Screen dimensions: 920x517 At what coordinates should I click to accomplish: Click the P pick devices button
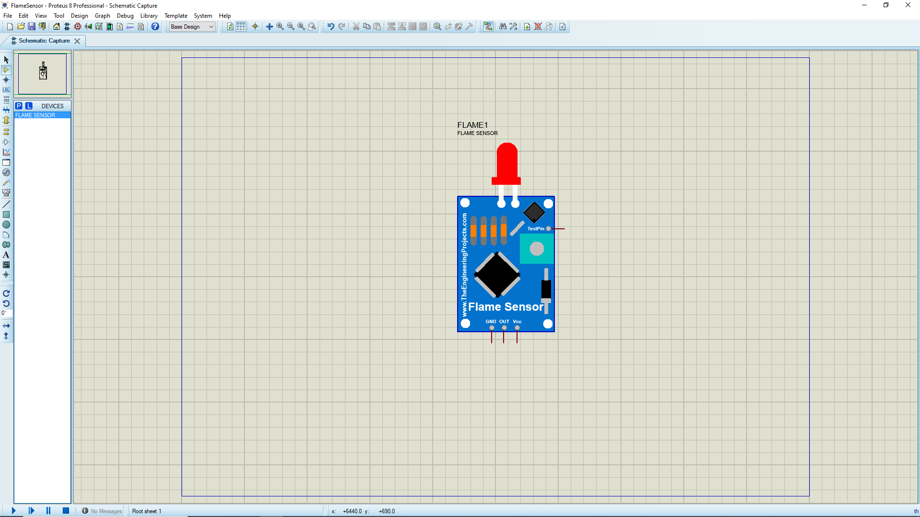point(19,106)
